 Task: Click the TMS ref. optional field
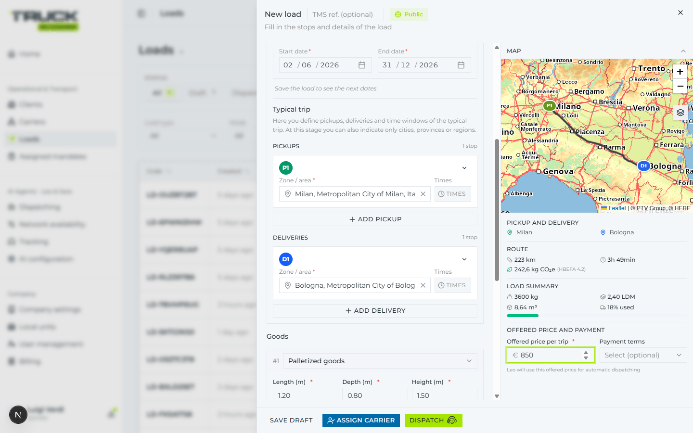click(x=346, y=14)
